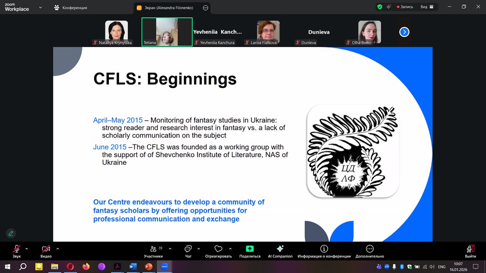Click the green encryption shield icon
Viewport: 486px width, 273px height.
380,7
